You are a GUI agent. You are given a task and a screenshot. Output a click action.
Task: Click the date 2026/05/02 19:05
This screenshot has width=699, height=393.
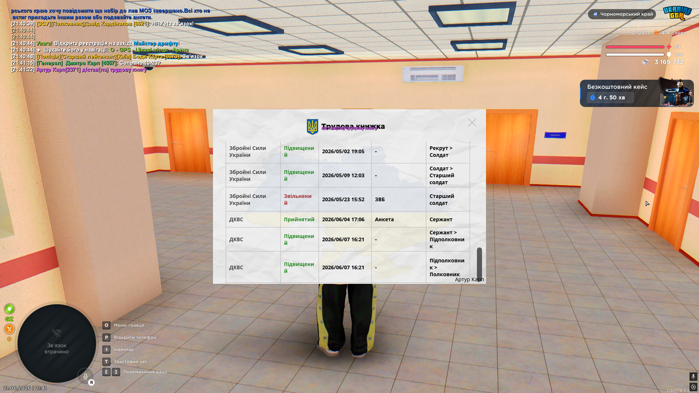(343, 152)
